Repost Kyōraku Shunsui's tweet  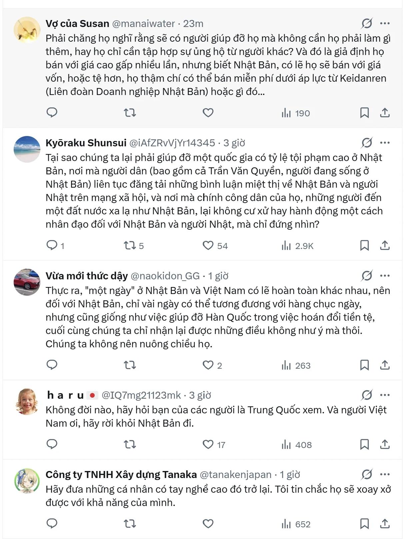[130, 246]
